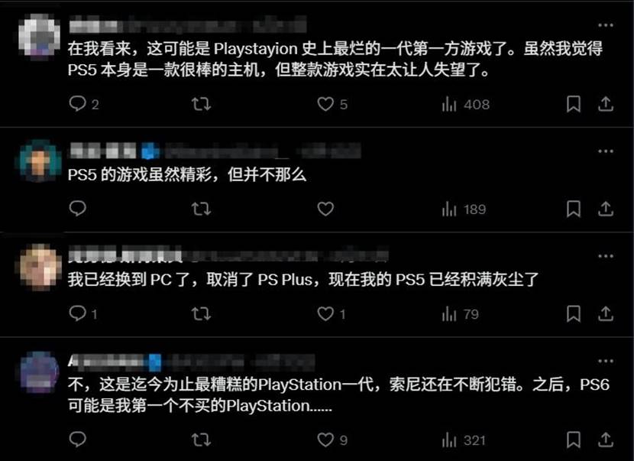Bookmark the tweet mentioning PS6
The width and height of the screenshot is (634, 461).
click(x=574, y=440)
